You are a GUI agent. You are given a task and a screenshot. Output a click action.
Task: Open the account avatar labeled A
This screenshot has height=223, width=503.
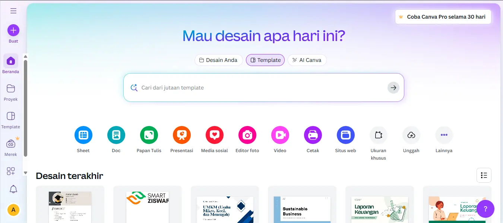13,210
